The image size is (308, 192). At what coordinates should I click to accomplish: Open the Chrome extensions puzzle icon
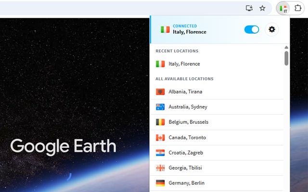point(298,8)
